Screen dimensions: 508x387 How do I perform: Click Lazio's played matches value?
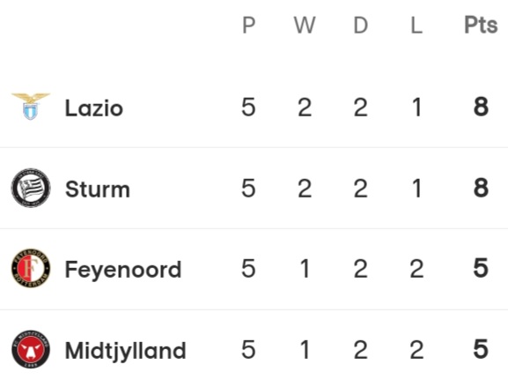click(x=248, y=107)
